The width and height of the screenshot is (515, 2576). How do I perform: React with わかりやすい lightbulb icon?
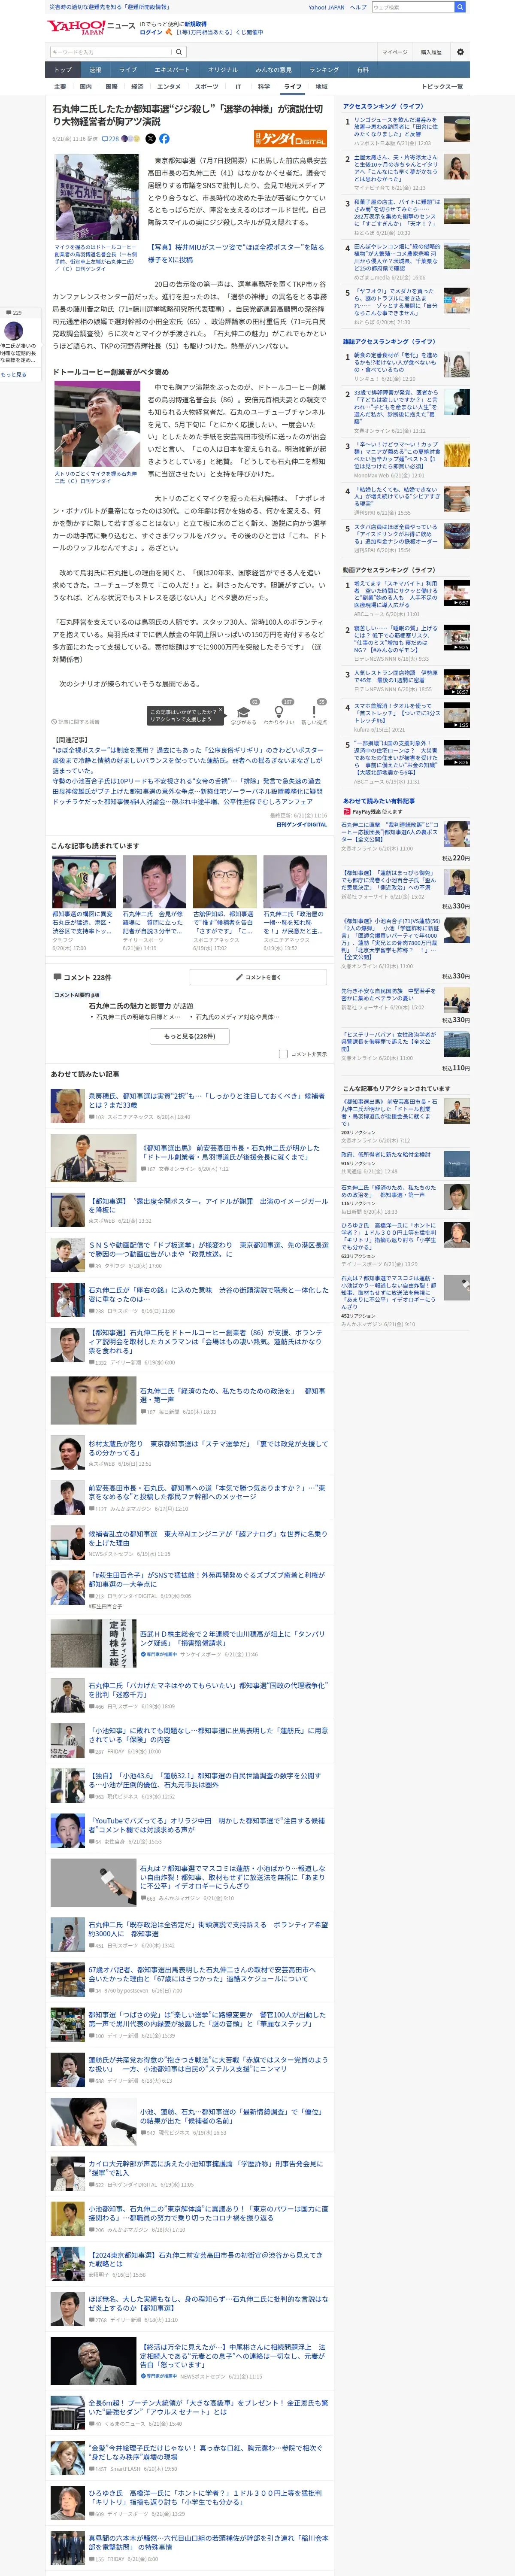click(279, 712)
